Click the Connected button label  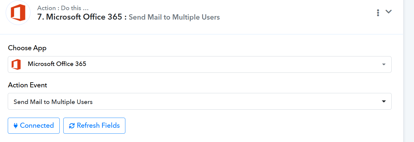pos(37,125)
